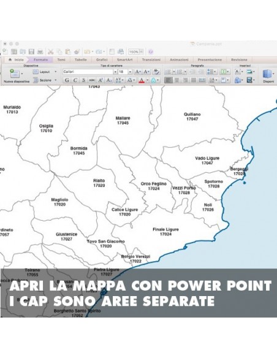Open columns dropdown in Paragrafo
Screen dimensions: 277x358
(225, 72)
